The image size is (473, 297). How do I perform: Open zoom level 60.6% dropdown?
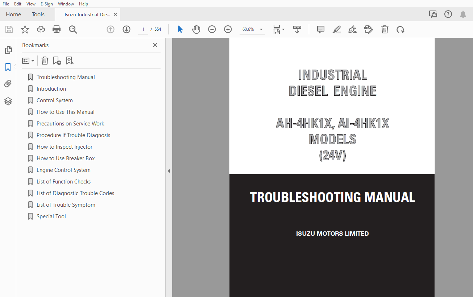pyautogui.click(x=252, y=29)
